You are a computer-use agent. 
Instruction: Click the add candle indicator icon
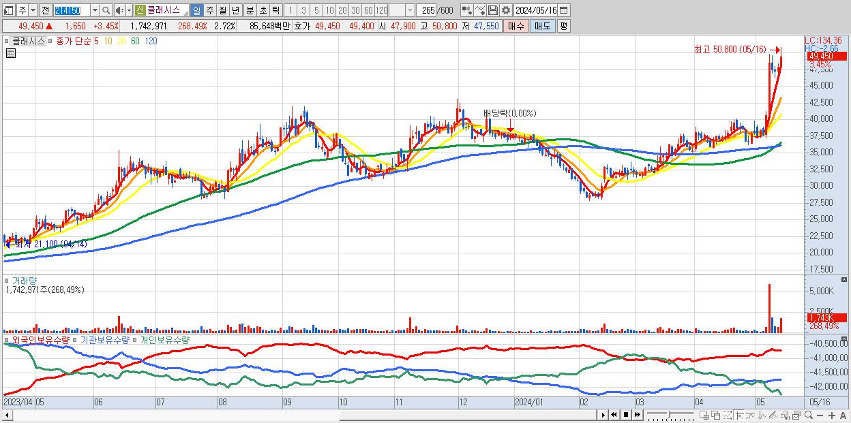tap(466, 10)
